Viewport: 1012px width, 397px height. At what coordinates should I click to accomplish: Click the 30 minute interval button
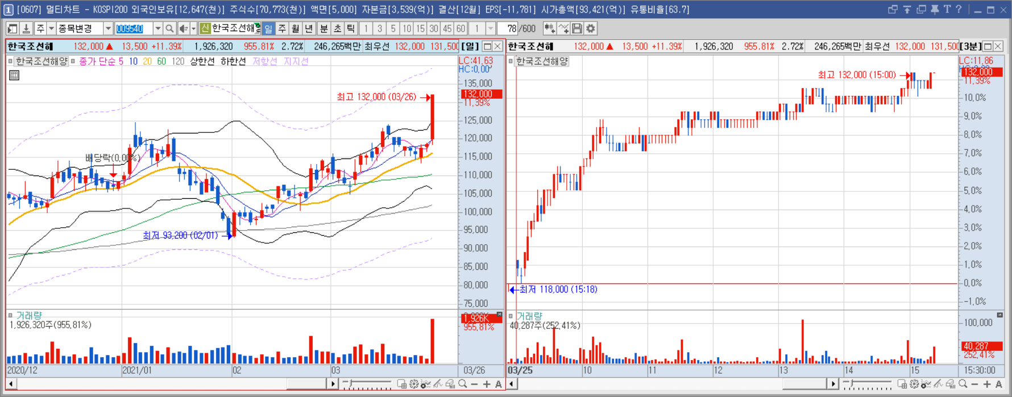[434, 28]
